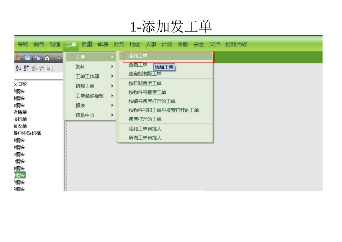This screenshot has width=342, height=242.
Task: Open the bar chart report icon
Action: [x=18, y=58]
